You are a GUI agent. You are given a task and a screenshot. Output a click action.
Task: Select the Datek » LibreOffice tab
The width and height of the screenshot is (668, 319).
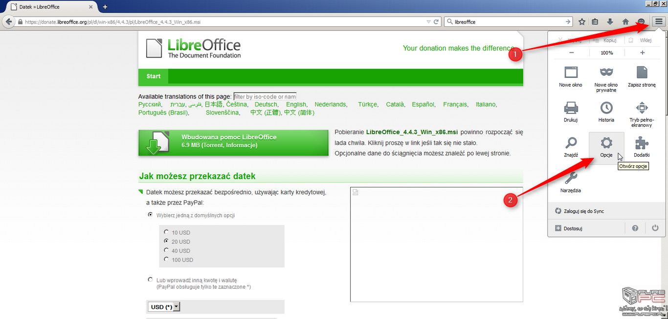tap(50, 7)
